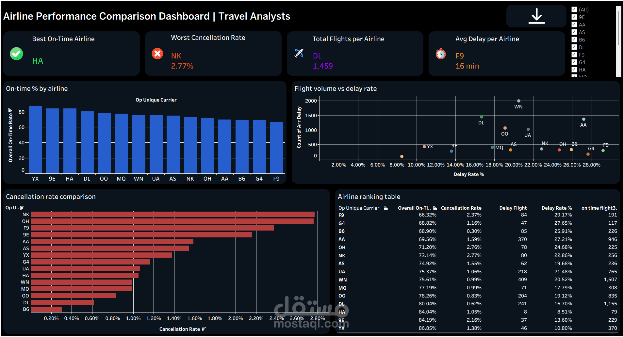Click the AA point in the scatter plot
The image size is (623, 337).
point(584,119)
